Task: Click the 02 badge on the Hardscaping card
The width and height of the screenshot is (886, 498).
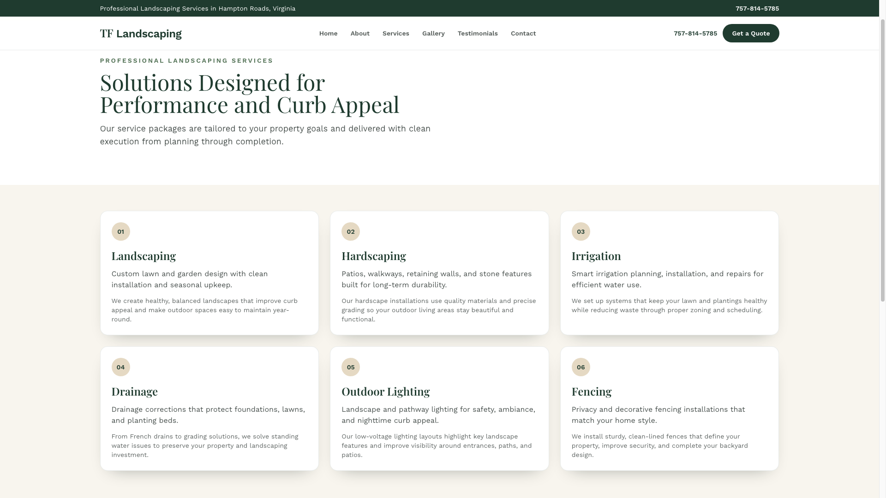Action: click(x=351, y=231)
